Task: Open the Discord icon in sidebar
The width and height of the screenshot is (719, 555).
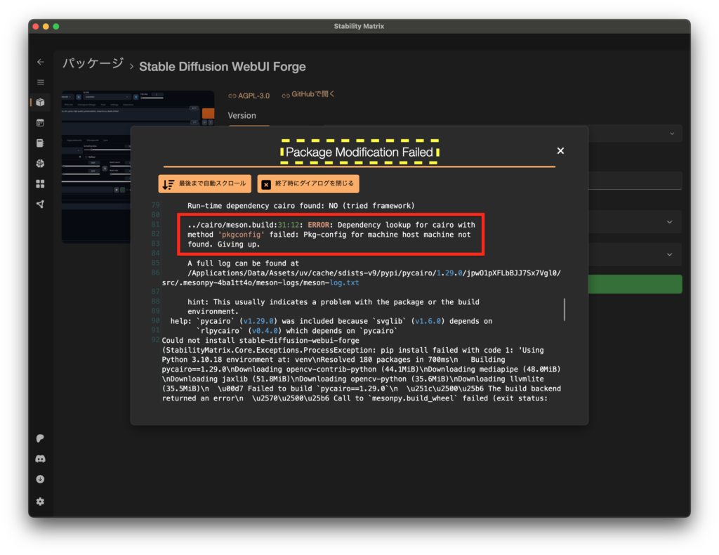Action: tap(40, 459)
